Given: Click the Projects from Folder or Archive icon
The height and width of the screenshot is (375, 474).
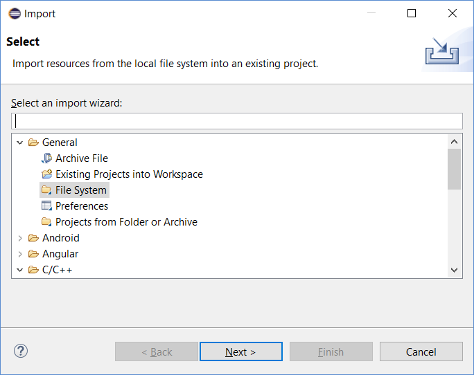Looking at the screenshot, I should coord(46,222).
